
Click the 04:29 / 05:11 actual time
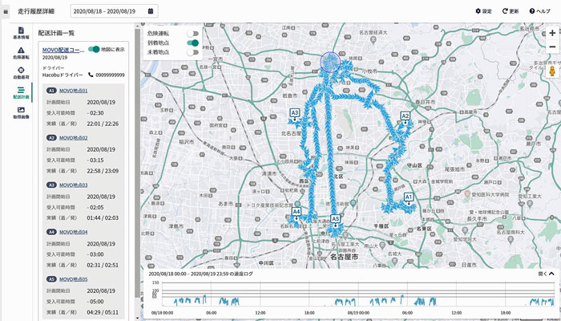click(x=103, y=312)
